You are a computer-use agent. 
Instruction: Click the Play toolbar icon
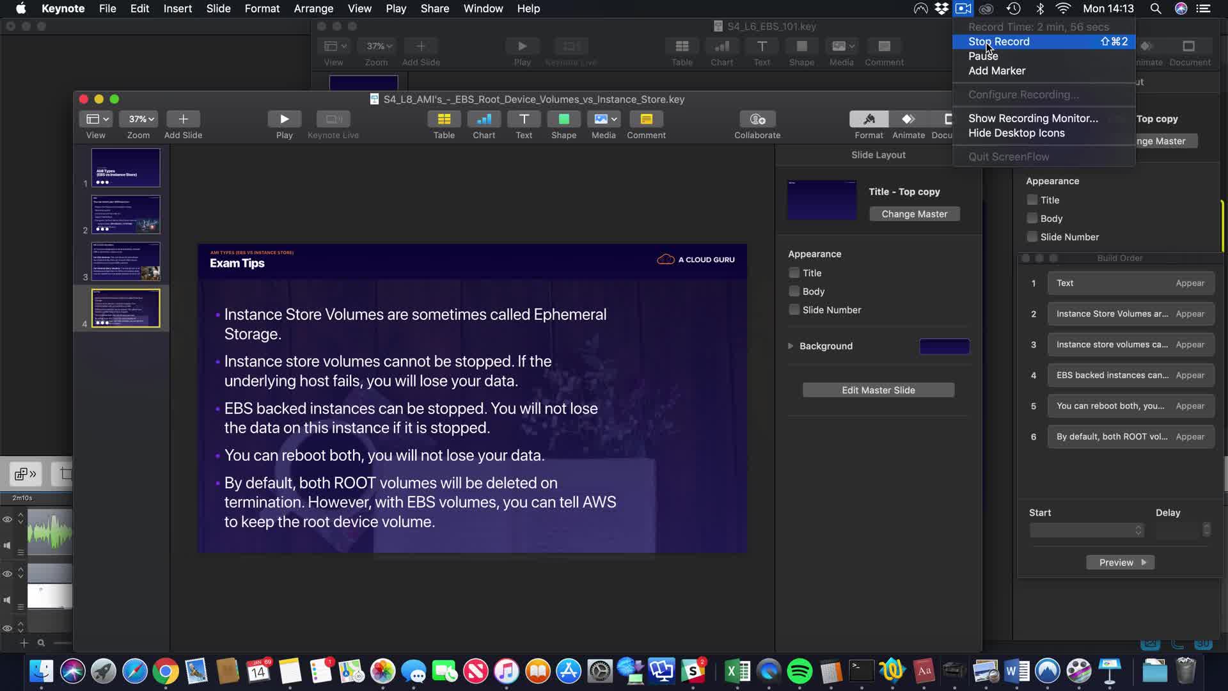pos(284,119)
